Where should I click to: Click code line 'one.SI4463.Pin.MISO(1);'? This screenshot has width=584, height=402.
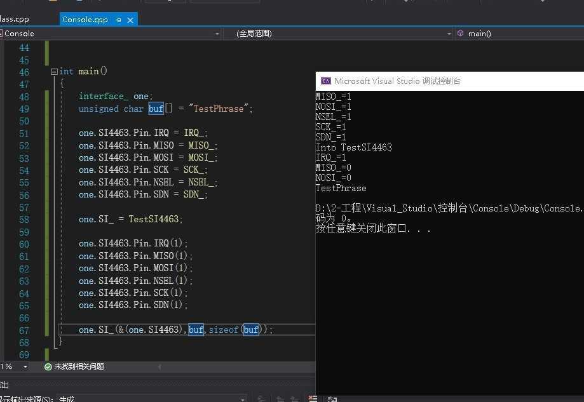[x=135, y=256]
